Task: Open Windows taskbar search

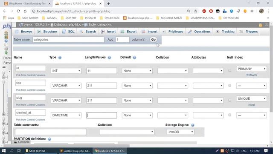Action: [12, 151]
